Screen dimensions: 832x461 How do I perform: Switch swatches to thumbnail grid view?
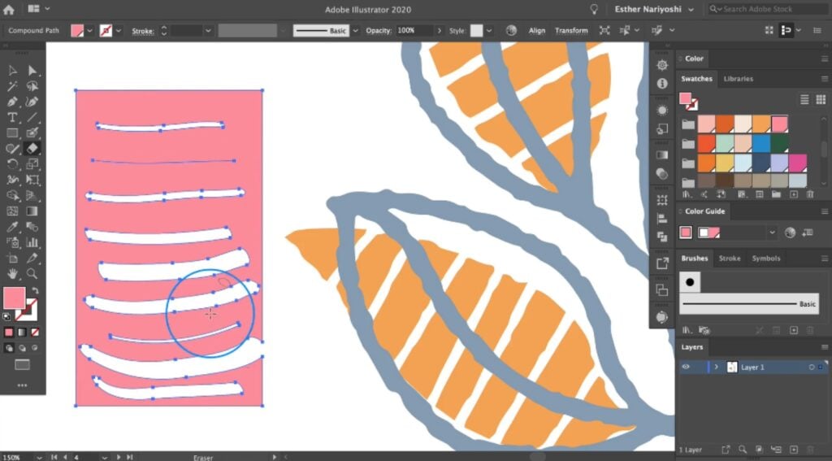[822, 99]
